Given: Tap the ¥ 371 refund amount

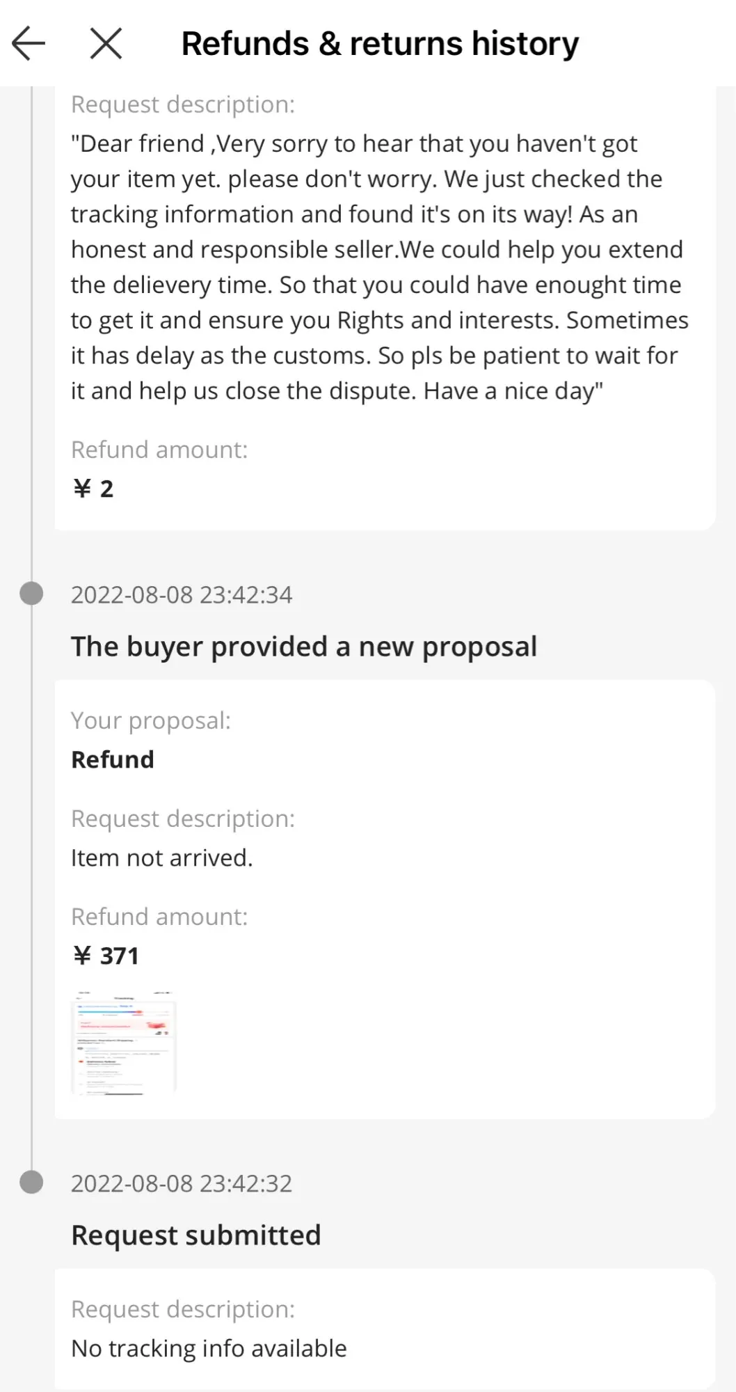Looking at the screenshot, I should click(106, 956).
